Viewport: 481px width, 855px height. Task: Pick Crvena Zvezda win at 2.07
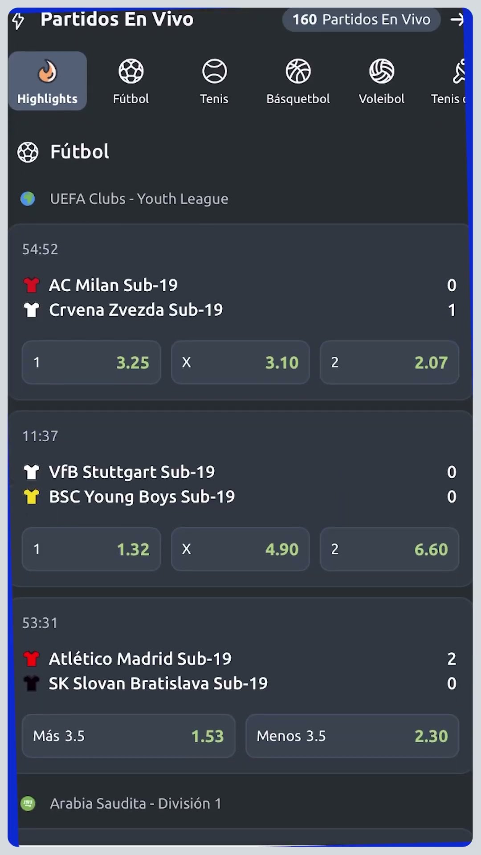coord(389,362)
